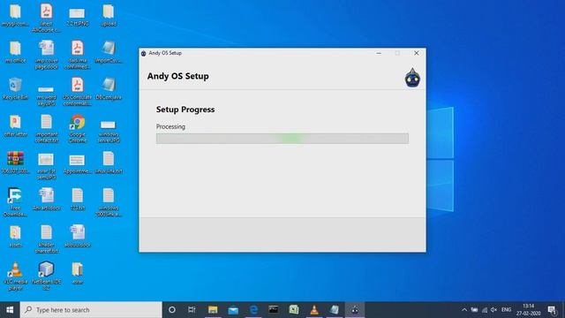Close the Andy OS Setup window
Image resolution: width=565 pixels, height=318 pixels.
click(416, 53)
